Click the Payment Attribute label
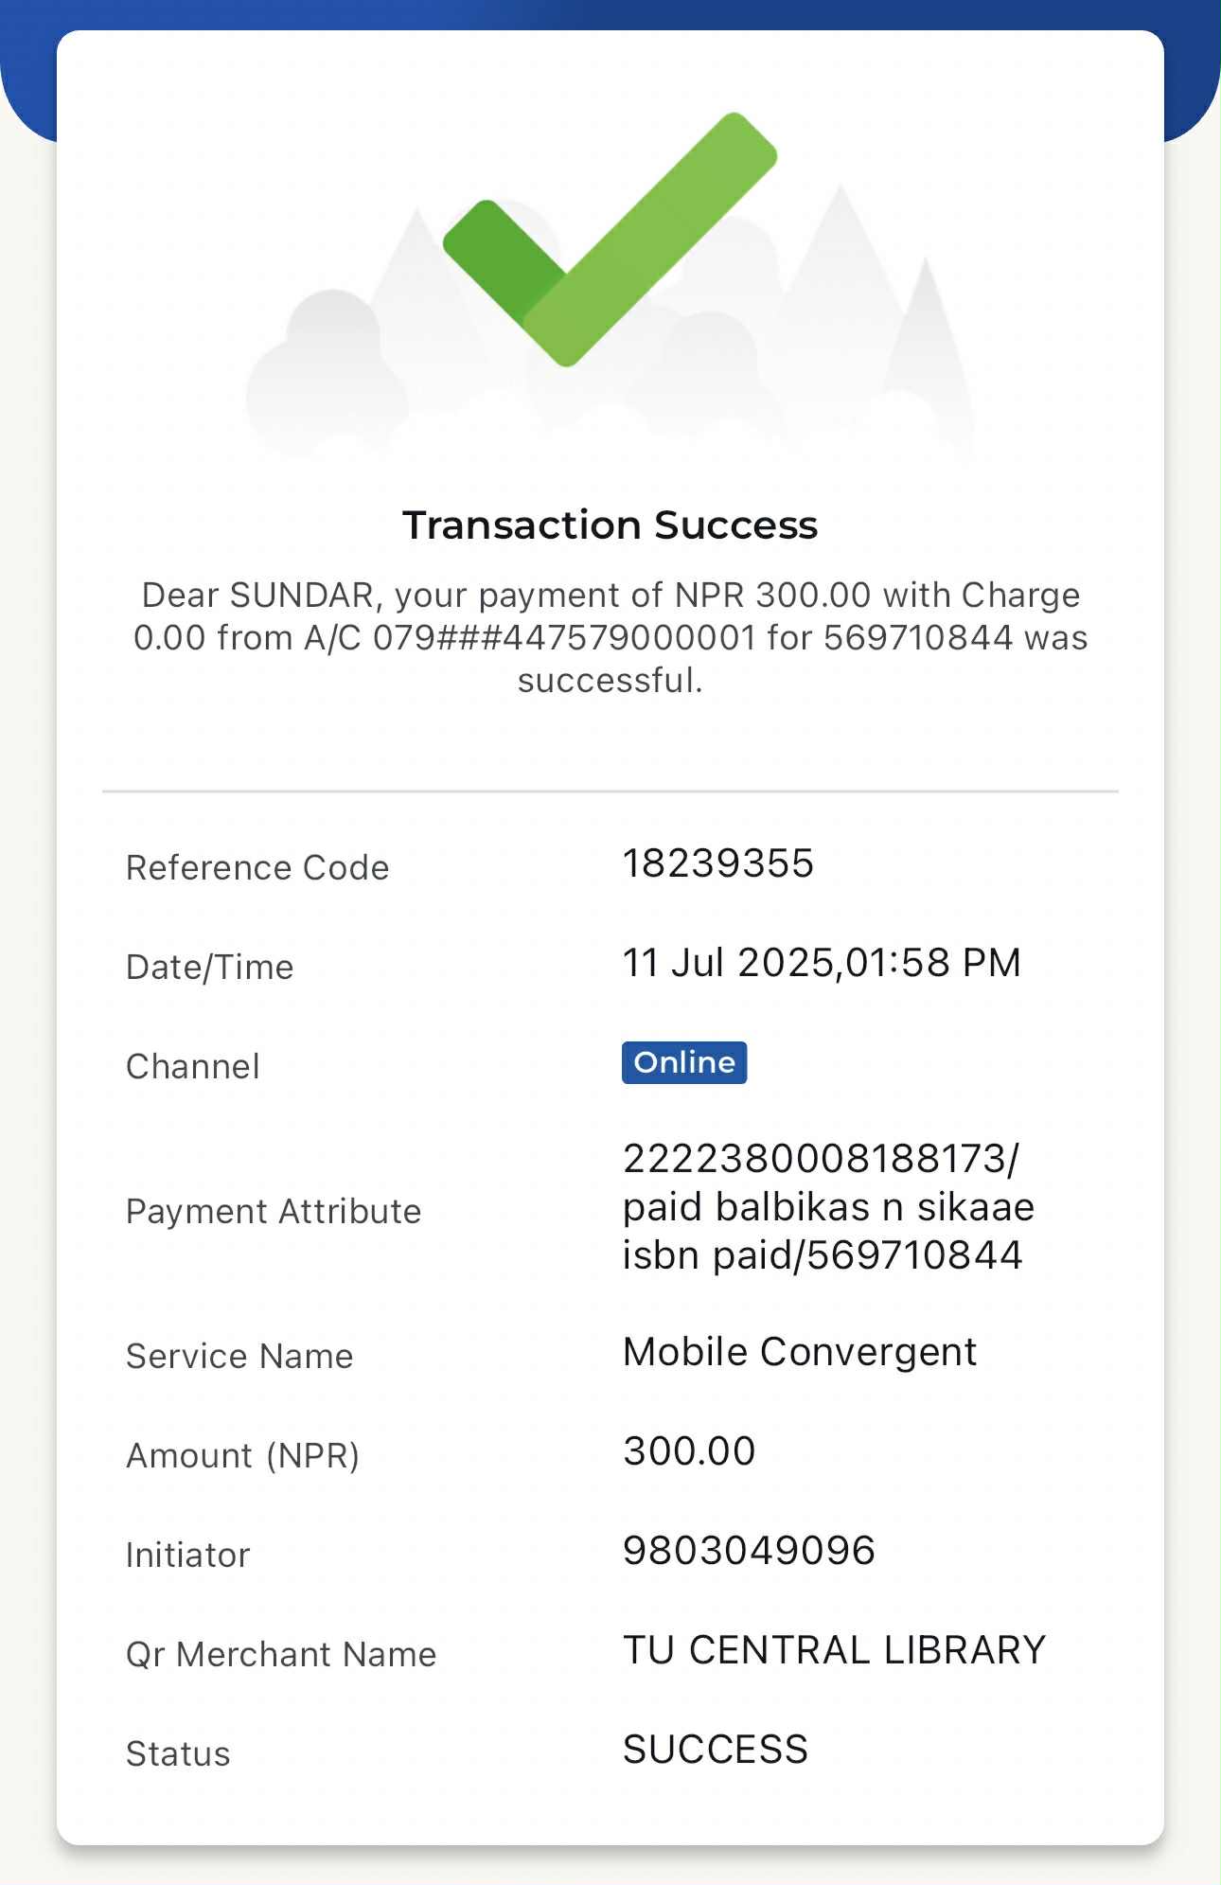 click(x=274, y=1212)
